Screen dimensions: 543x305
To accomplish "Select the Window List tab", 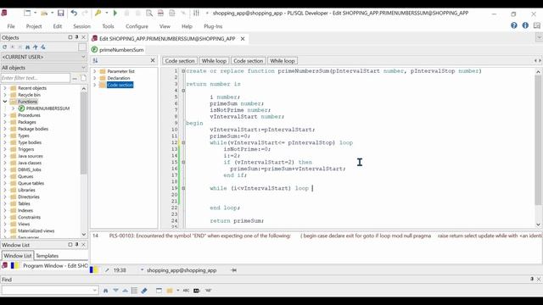I will pyautogui.click(x=18, y=256).
